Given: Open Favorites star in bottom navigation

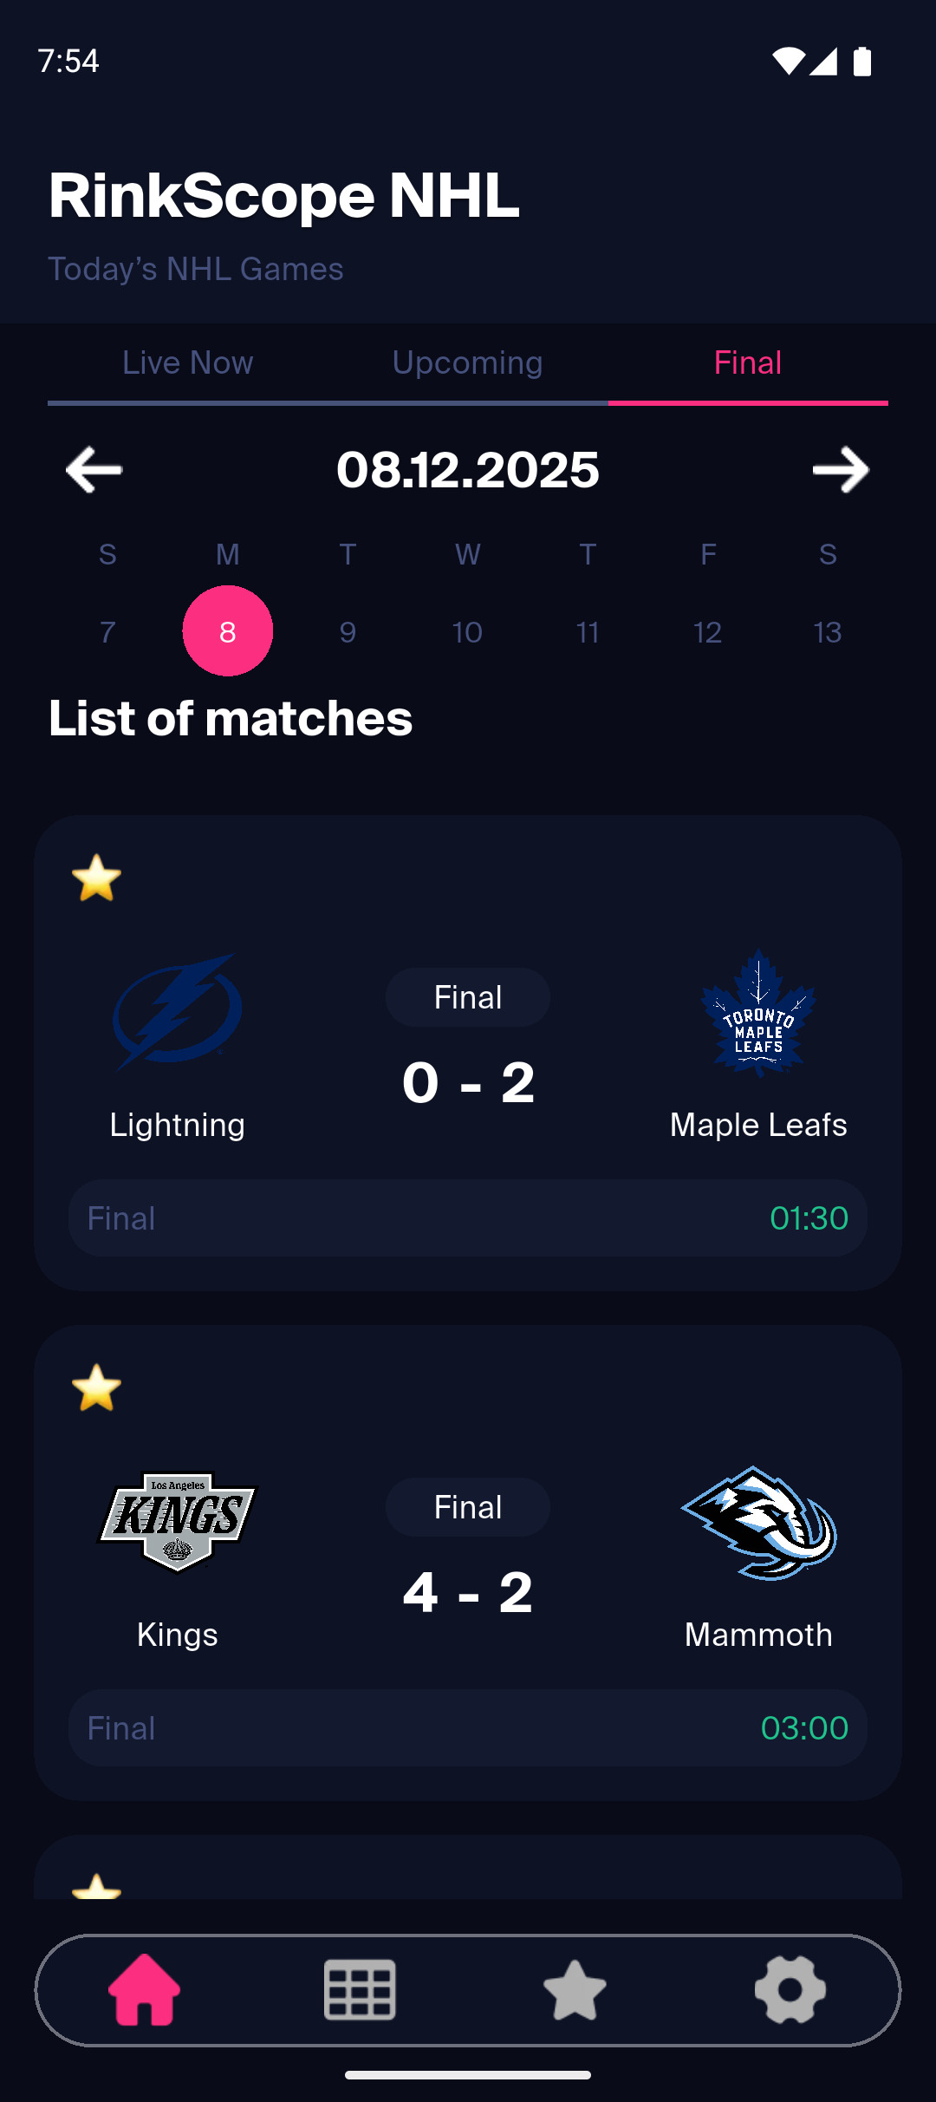Looking at the screenshot, I should pyautogui.click(x=575, y=1989).
